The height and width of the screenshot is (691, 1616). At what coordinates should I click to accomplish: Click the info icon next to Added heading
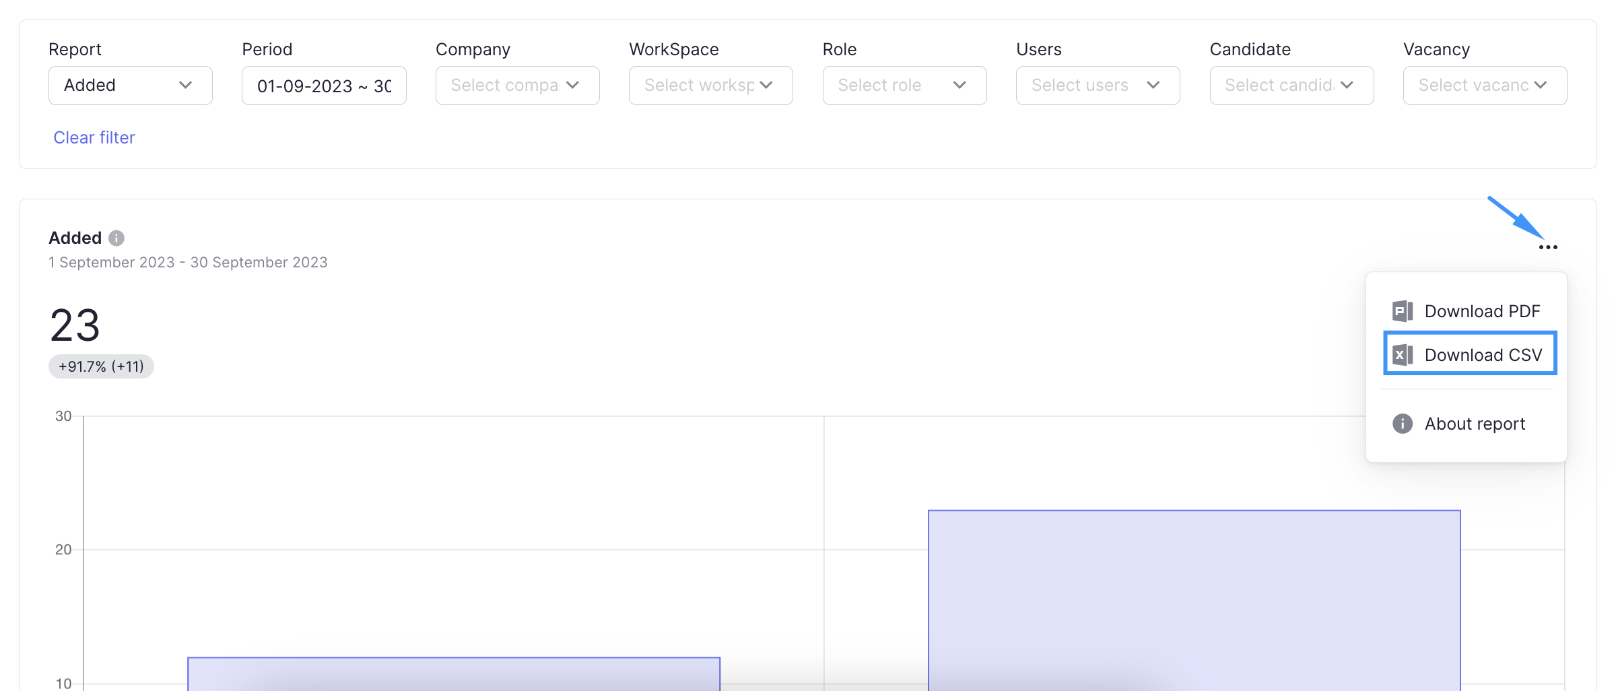coord(116,238)
